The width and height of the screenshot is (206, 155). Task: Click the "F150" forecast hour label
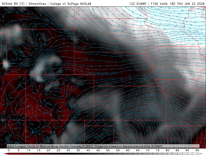click(154, 4)
